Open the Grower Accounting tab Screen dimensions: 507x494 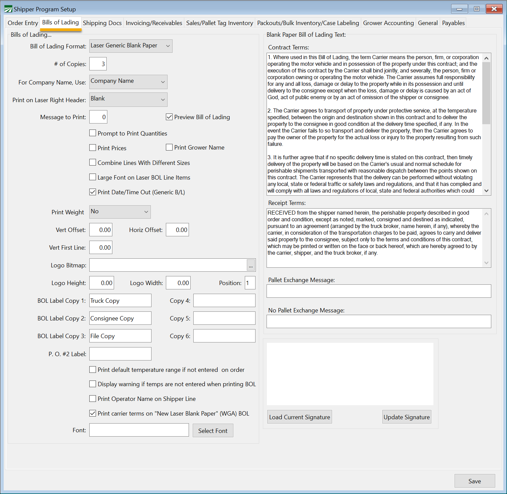(x=388, y=23)
